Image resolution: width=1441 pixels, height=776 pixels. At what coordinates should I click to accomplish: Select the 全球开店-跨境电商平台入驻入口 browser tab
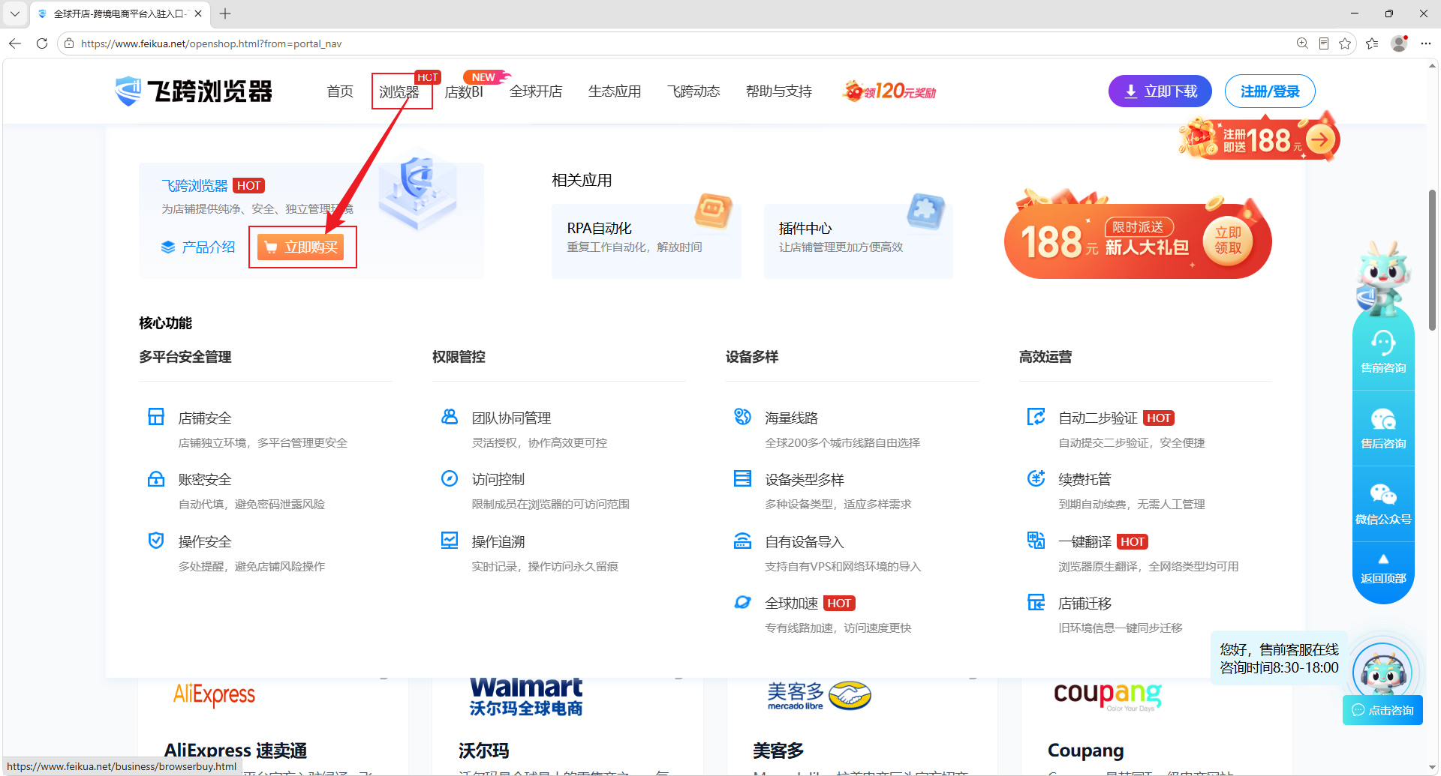click(120, 13)
